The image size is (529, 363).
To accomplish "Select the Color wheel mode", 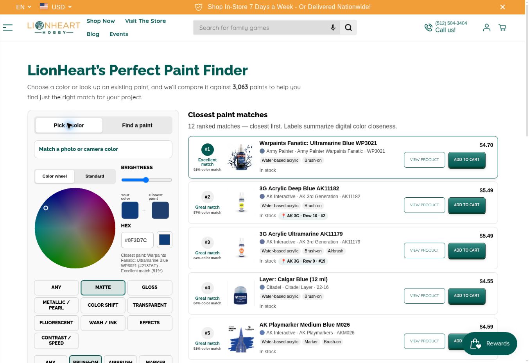I will [x=55, y=176].
